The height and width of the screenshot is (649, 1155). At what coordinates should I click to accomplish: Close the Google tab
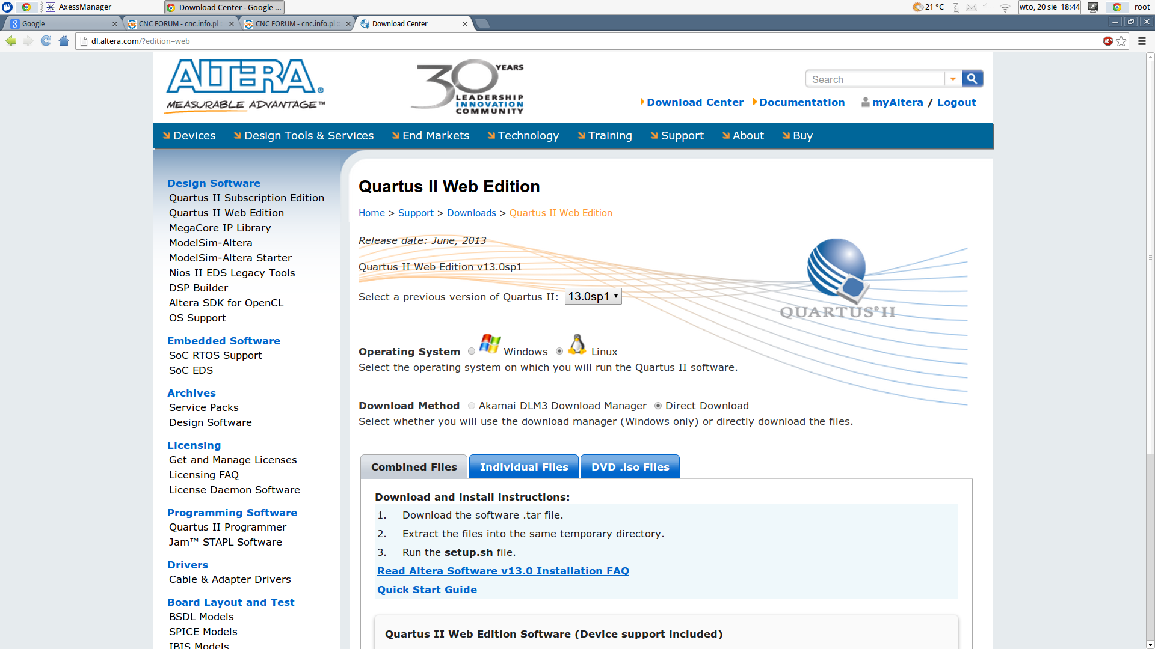click(x=115, y=24)
